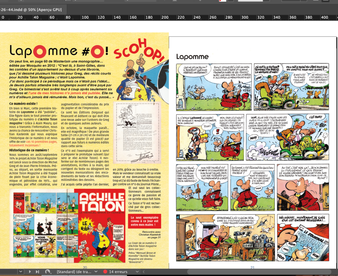Click the Open menu icon in the status bar
Screen dimensions: 338x276
tap(48, 272)
